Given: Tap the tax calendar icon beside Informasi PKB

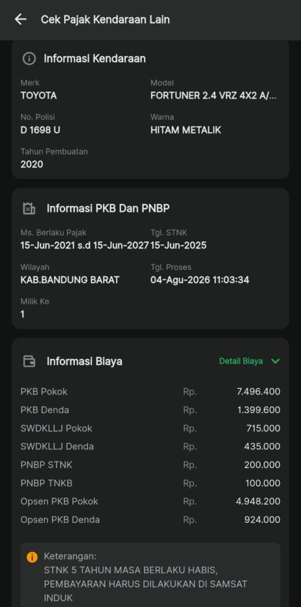Looking at the screenshot, I should [29, 208].
